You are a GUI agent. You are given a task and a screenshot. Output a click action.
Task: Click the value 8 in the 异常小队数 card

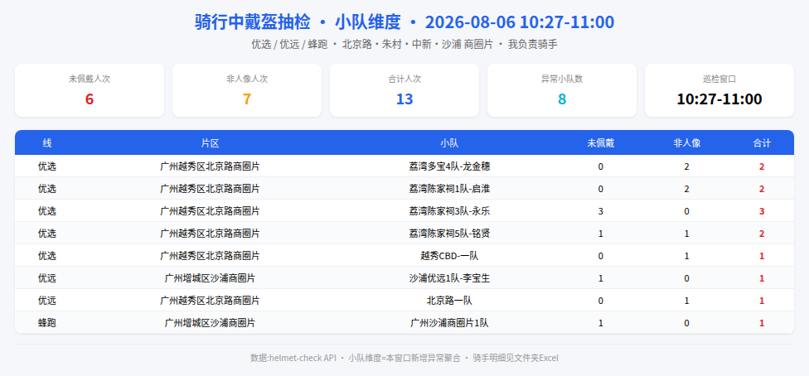pyautogui.click(x=562, y=99)
